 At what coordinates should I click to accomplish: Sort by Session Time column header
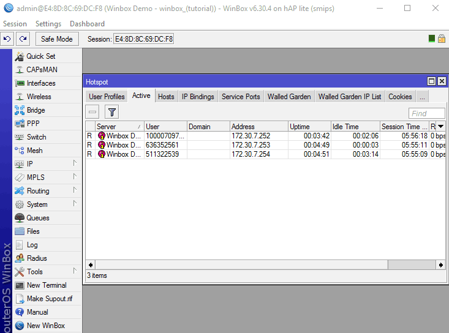pos(404,127)
